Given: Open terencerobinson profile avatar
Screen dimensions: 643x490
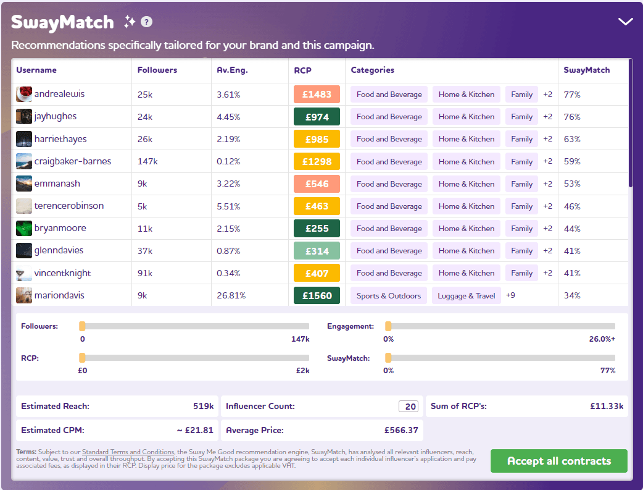Looking at the screenshot, I should tap(24, 206).
